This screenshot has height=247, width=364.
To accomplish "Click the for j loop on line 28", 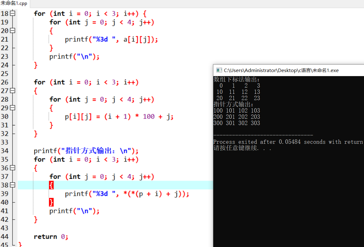I will tap(102, 99).
